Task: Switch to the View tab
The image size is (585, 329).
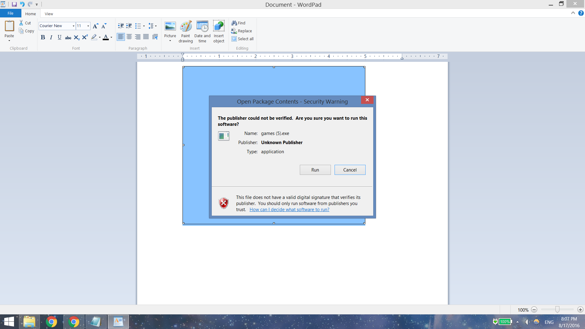Action: click(x=49, y=14)
